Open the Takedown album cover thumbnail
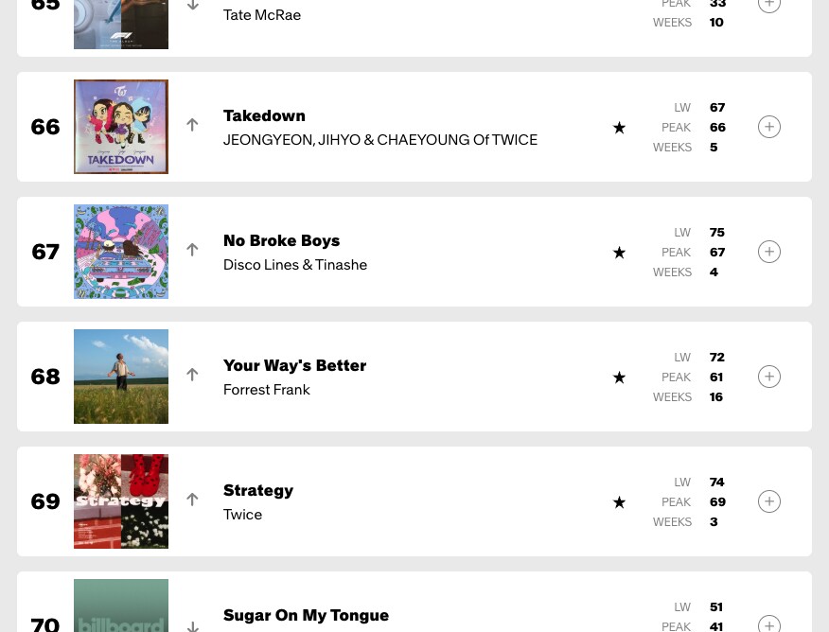The image size is (829, 632). (x=121, y=127)
